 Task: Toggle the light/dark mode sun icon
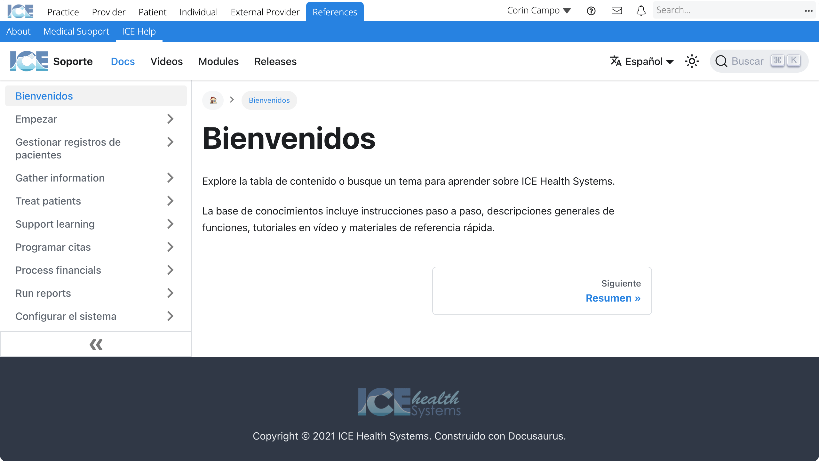pos(692,61)
